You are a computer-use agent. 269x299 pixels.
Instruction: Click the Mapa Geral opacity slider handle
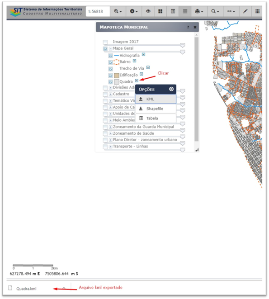click(x=183, y=52)
